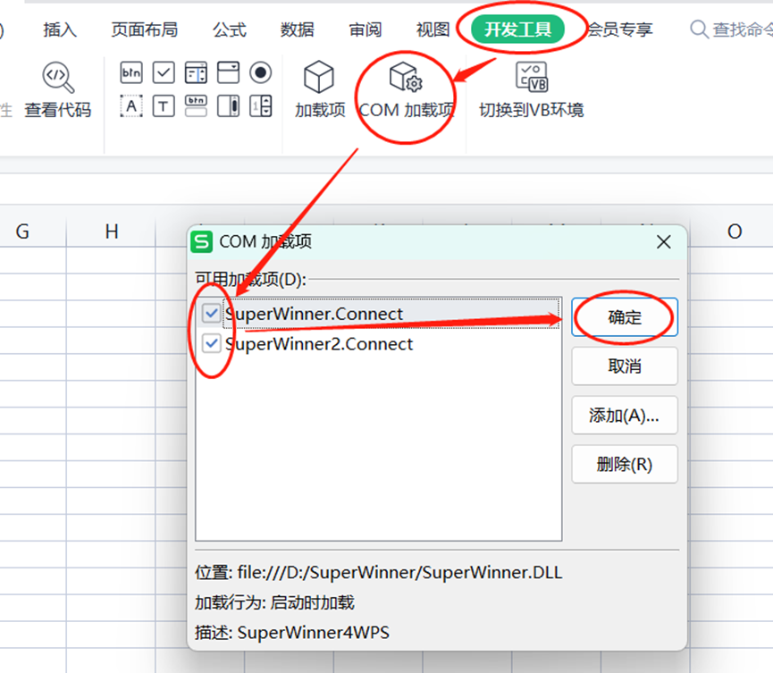Insert a label form control
This screenshot has height=673, width=773.
pos(131,106)
